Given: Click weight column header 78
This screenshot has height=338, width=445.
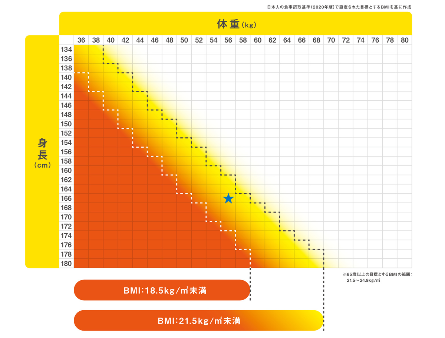Looking at the screenshot, I should (x=390, y=40).
